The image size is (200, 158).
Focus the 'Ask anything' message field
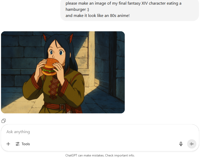(x=100, y=132)
